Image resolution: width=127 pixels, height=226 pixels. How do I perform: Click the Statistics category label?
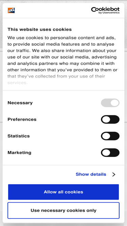pyautogui.click(x=19, y=136)
